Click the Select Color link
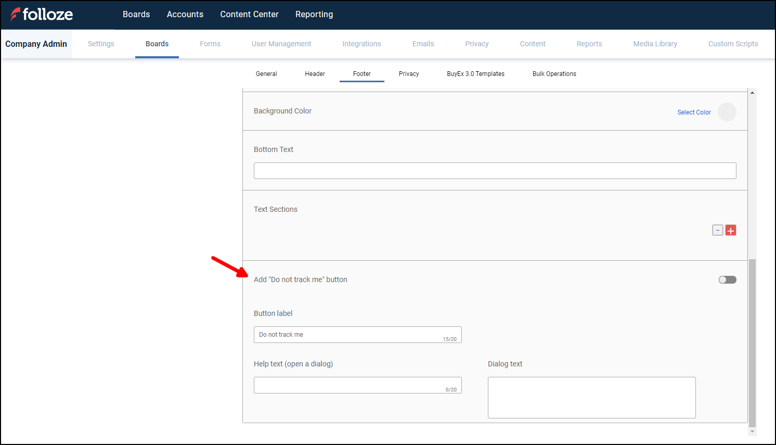Image resolution: width=776 pixels, height=445 pixels. [x=694, y=112]
